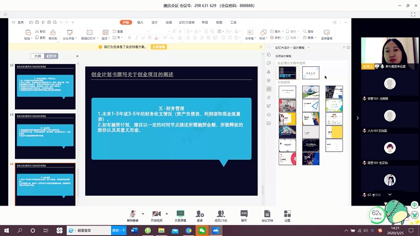
Task: Open the 成员(158) members list
Action: click(221, 213)
